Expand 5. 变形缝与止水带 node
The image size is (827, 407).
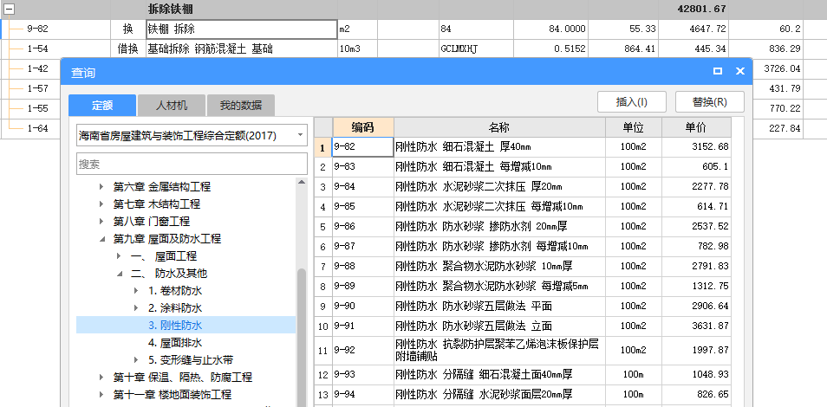(x=137, y=360)
